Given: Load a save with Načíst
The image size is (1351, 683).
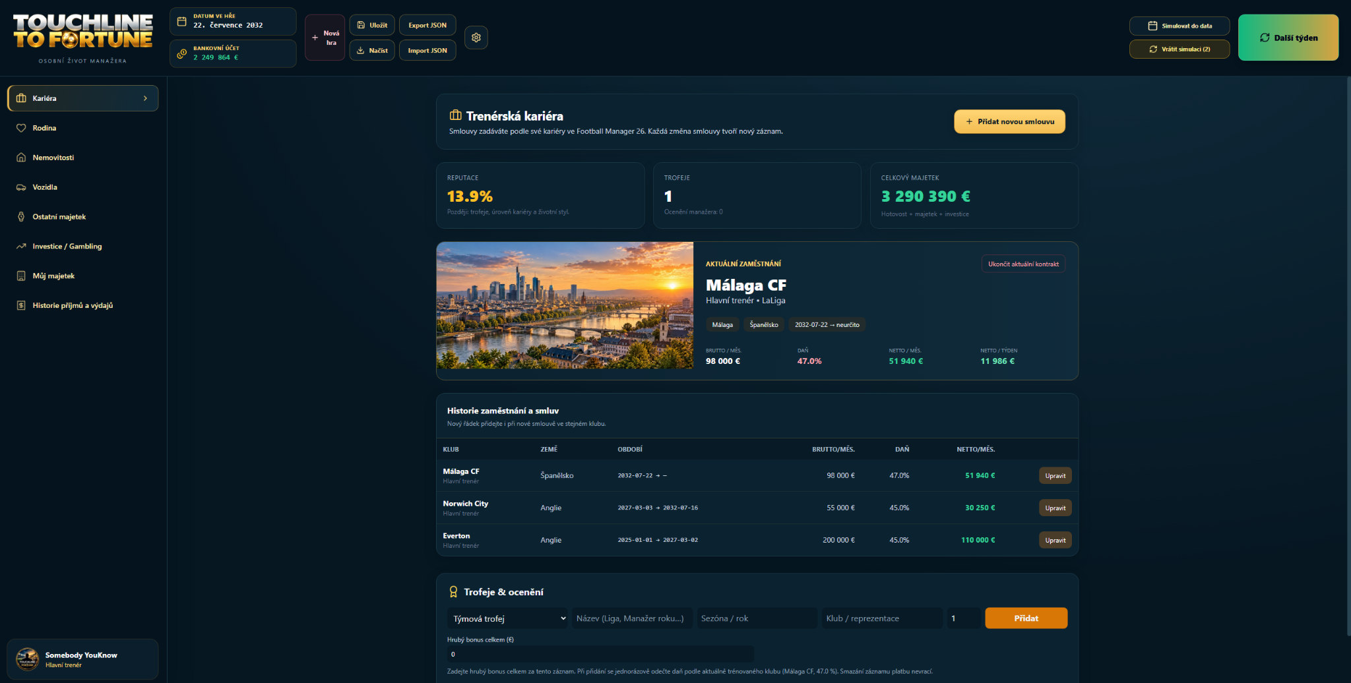Looking at the screenshot, I should click(372, 50).
